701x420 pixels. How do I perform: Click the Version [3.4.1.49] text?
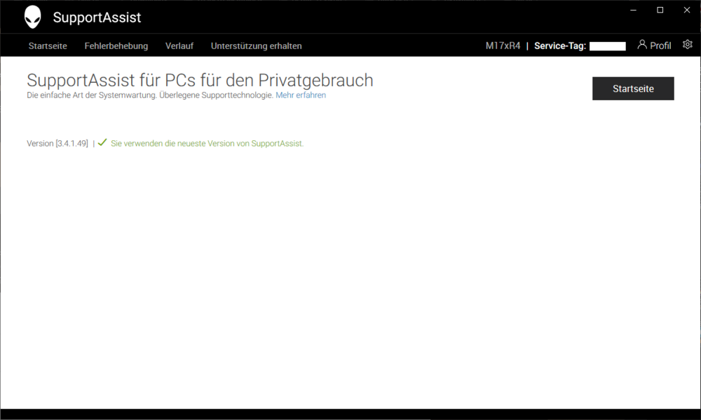[57, 143]
